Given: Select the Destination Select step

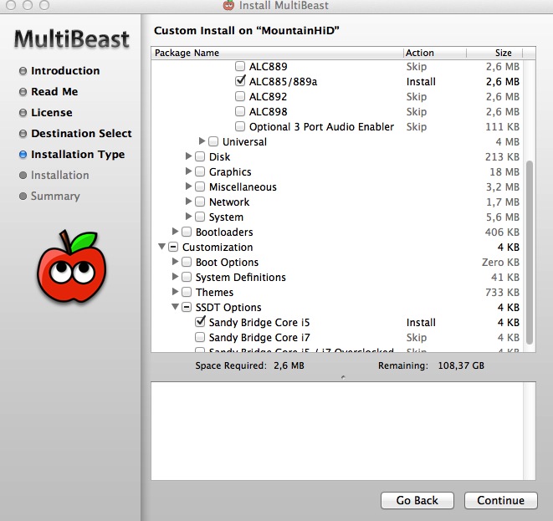Looking at the screenshot, I should [x=81, y=133].
